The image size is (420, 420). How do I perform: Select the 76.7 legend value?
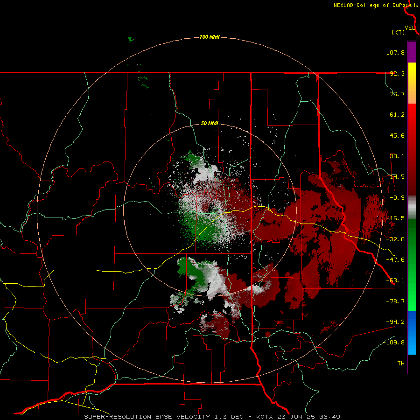pos(397,94)
